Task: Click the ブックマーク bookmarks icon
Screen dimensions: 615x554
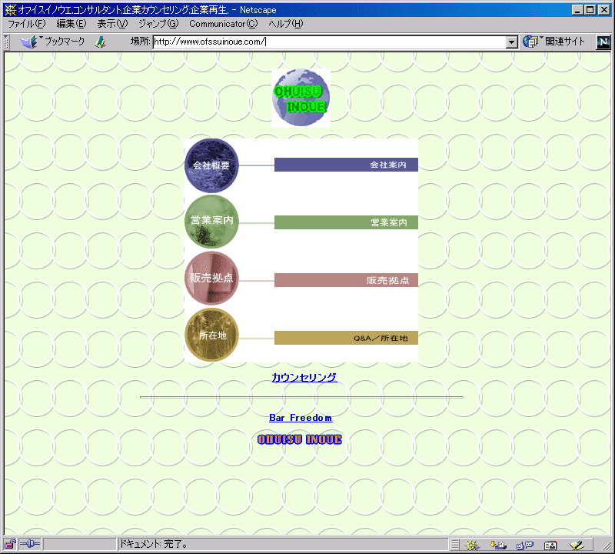Action: point(52,42)
